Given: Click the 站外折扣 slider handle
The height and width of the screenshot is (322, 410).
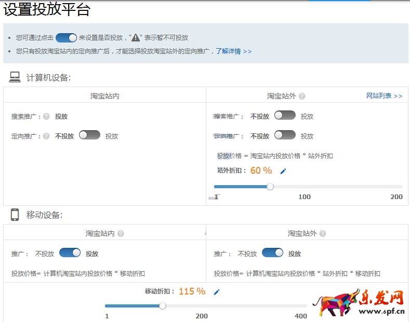Looking at the screenshot, I should (270, 187).
